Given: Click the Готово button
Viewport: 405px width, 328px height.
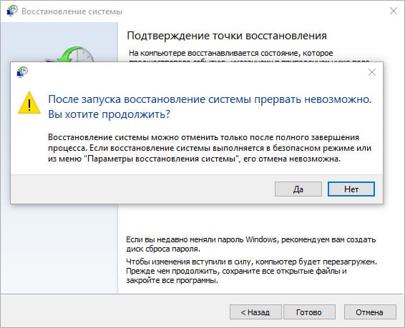Looking at the screenshot, I should pyautogui.click(x=309, y=312).
